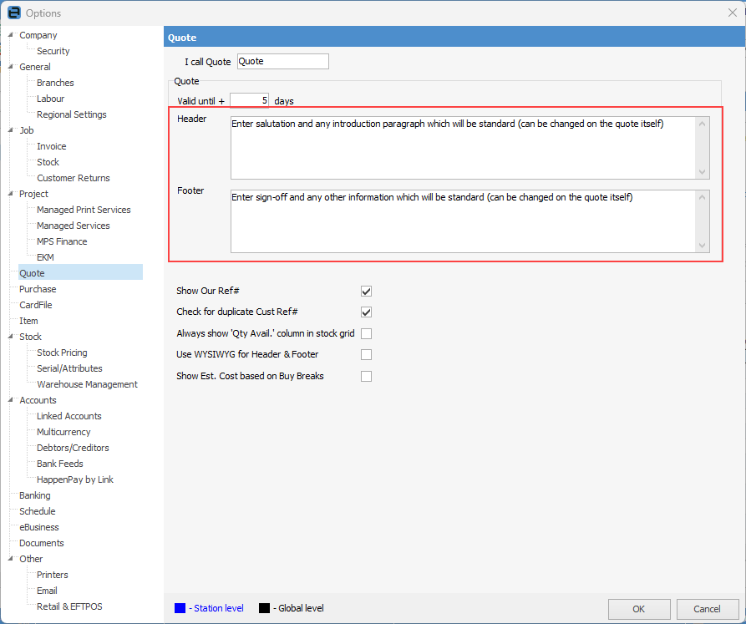This screenshot has height=624, width=746.
Task: Click the Footer box scroll down arrow
Action: (702, 246)
